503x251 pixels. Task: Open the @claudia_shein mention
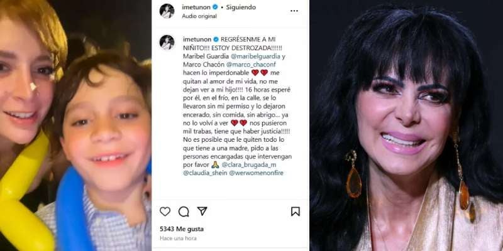[205, 173]
